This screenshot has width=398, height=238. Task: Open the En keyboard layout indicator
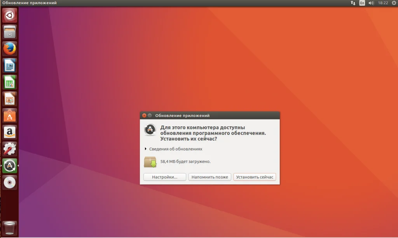(362, 3)
